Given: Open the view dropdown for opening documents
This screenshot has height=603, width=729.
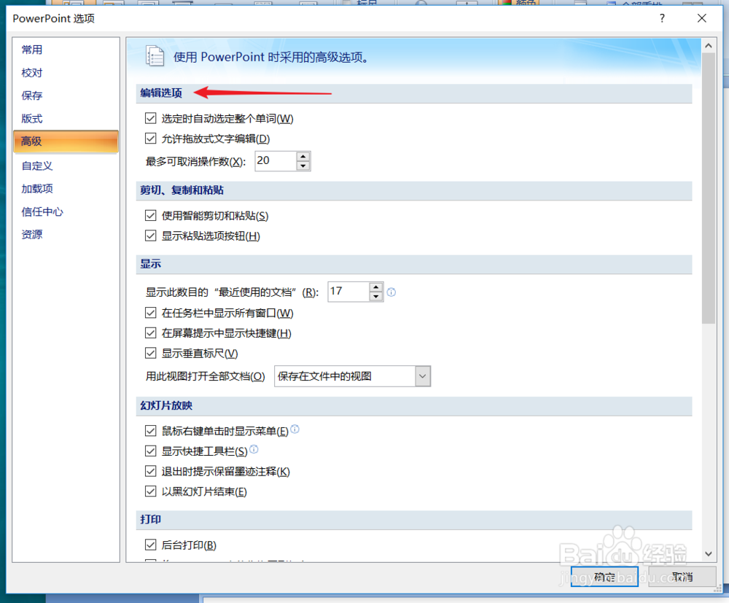Looking at the screenshot, I should tap(423, 376).
